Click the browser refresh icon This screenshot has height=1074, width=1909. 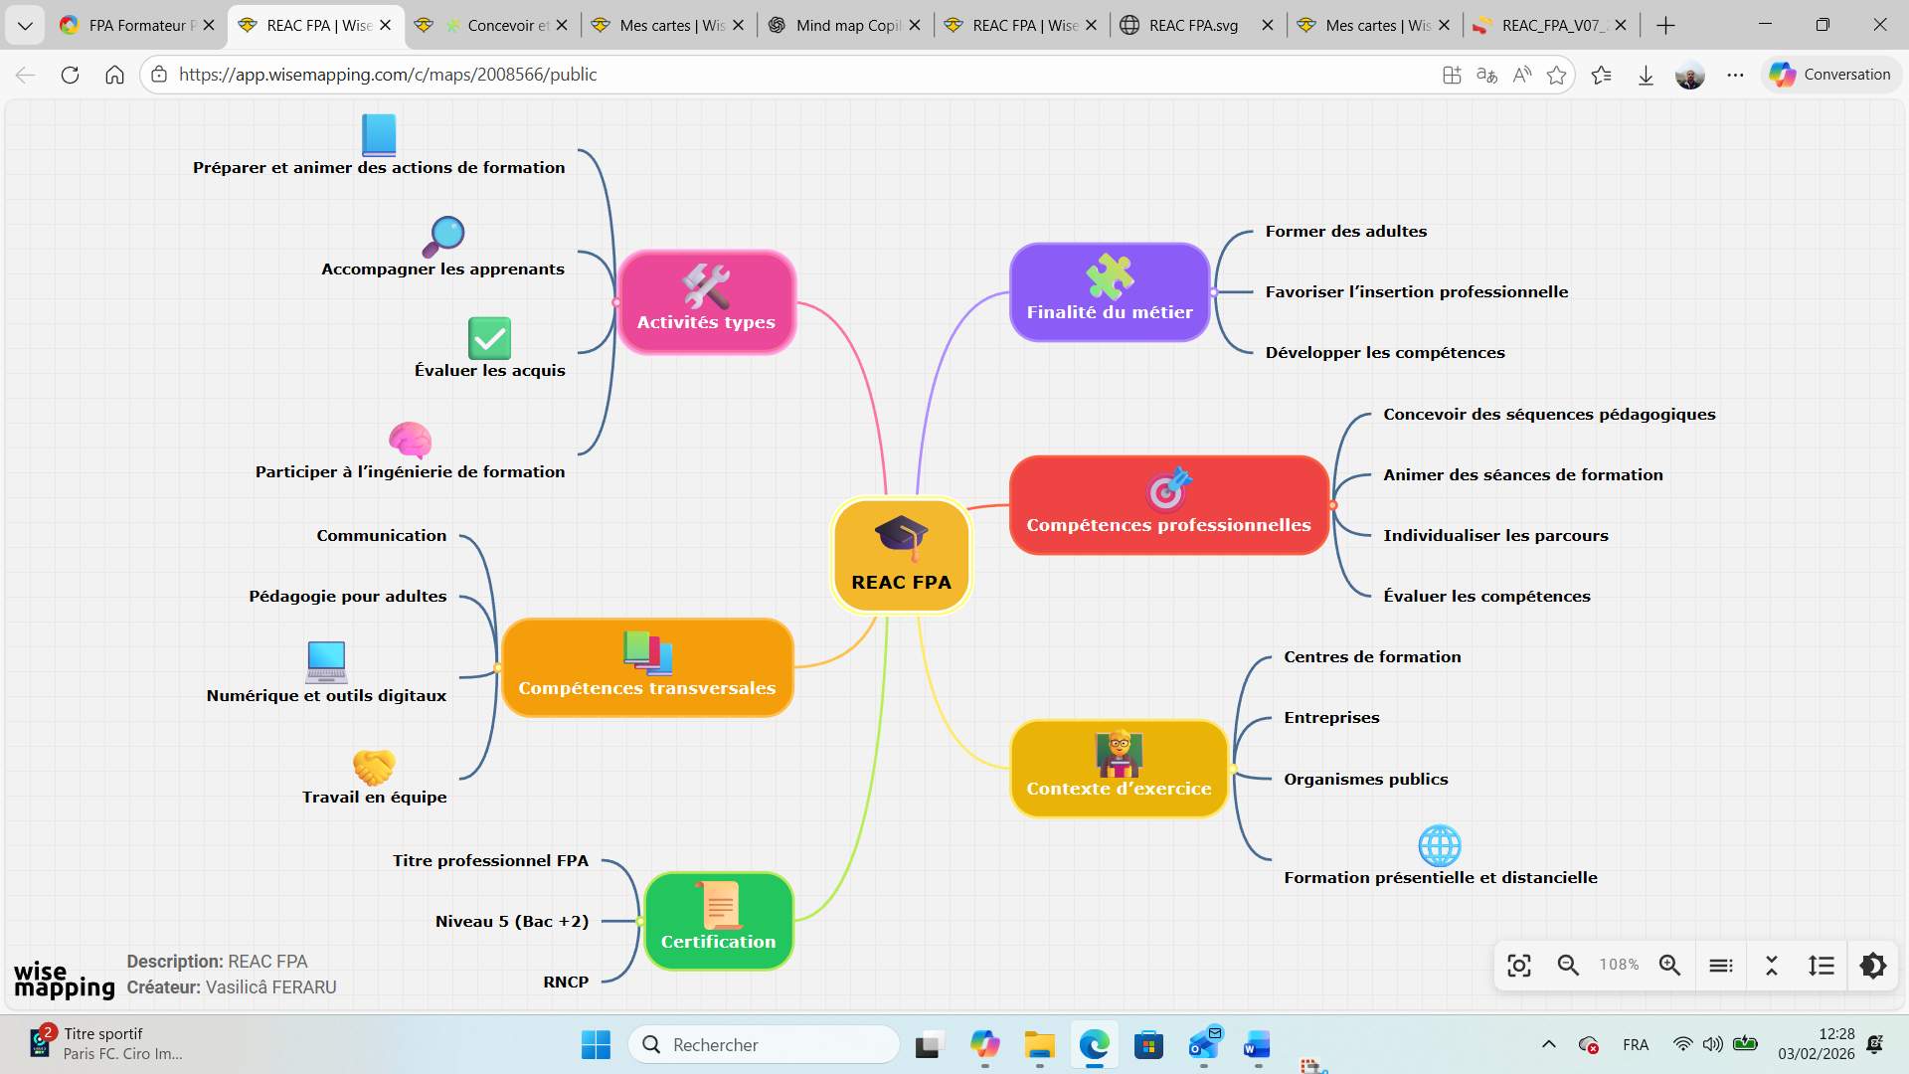click(x=70, y=75)
